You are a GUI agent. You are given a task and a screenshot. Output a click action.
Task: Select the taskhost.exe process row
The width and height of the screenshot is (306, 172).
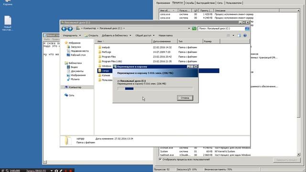click(228, 155)
